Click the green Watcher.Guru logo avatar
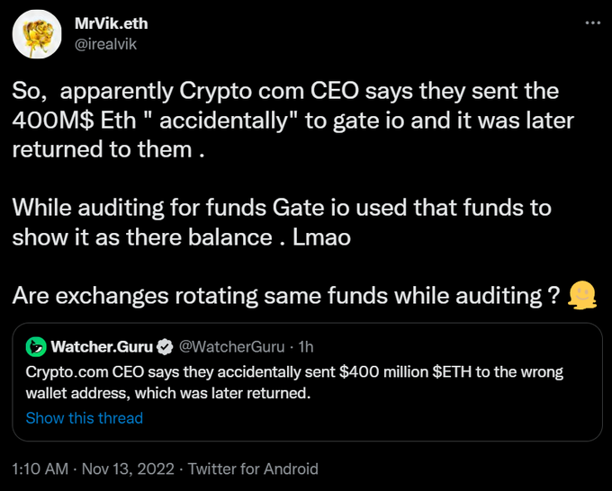This screenshot has width=612, height=491. [x=36, y=346]
